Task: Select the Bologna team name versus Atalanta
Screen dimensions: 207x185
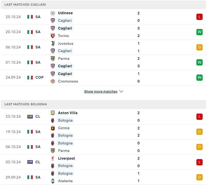Action: pos(65,174)
